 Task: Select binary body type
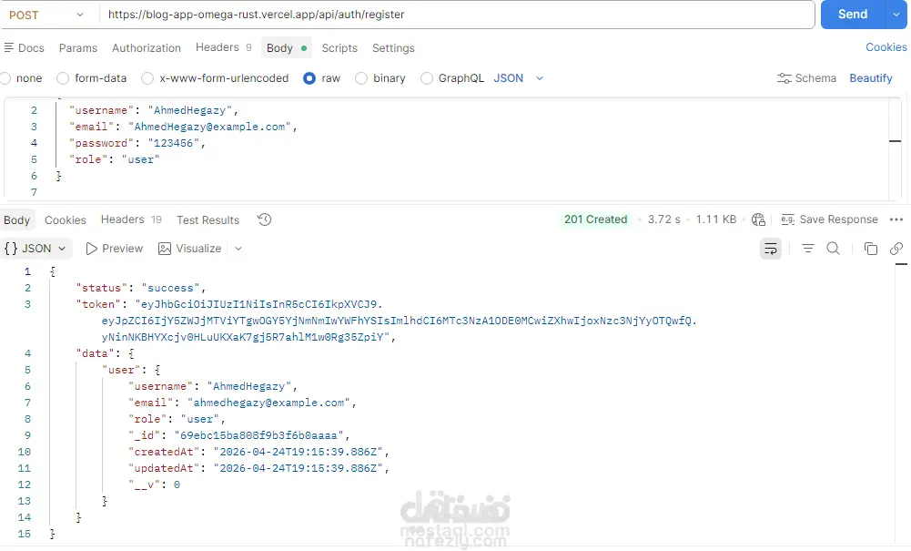click(x=380, y=78)
